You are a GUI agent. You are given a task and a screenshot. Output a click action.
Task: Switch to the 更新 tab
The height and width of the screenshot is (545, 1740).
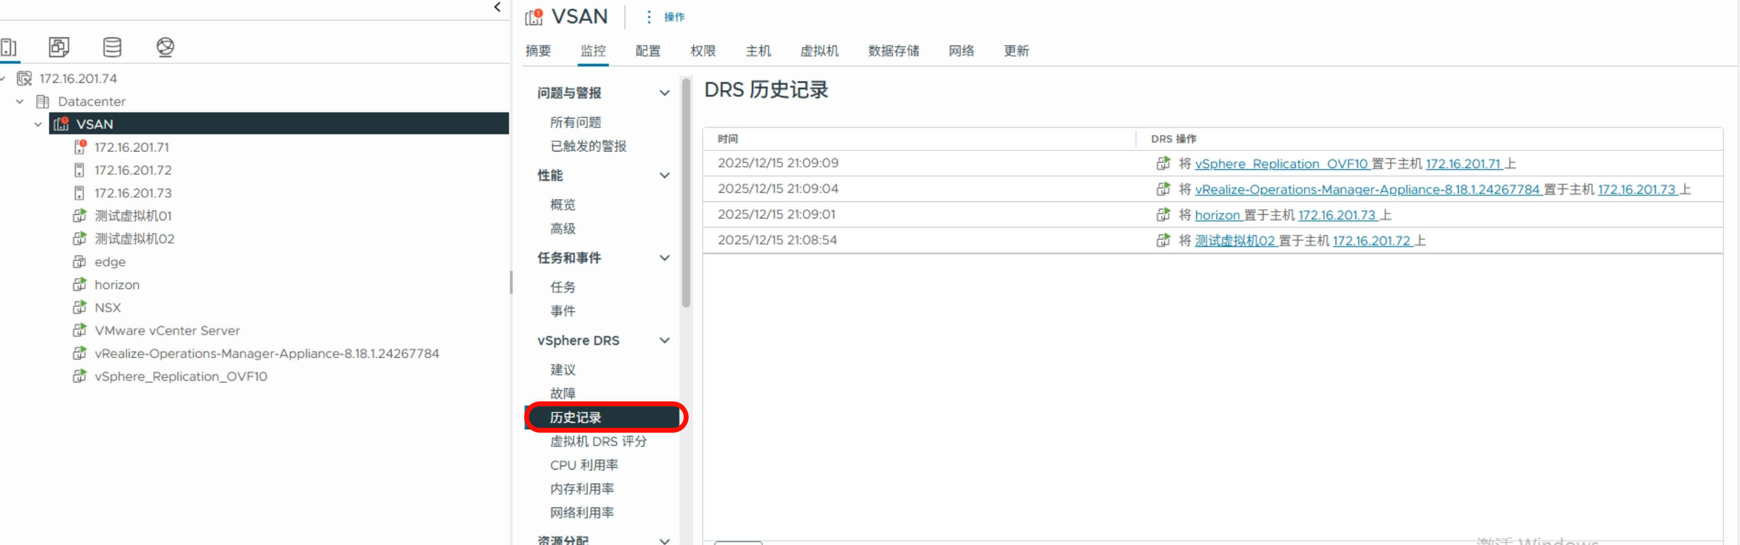1016,51
